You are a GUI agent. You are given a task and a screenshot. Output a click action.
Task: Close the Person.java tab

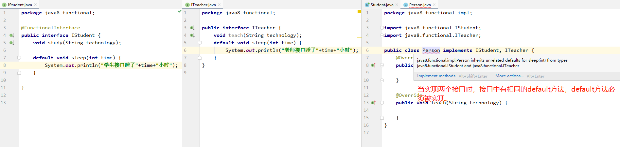(434, 5)
